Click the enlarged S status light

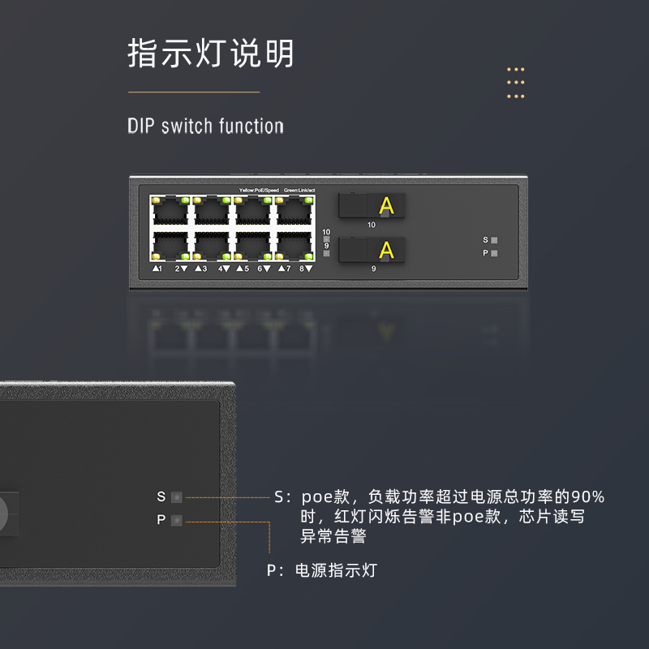pyautogui.click(x=177, y=496)
